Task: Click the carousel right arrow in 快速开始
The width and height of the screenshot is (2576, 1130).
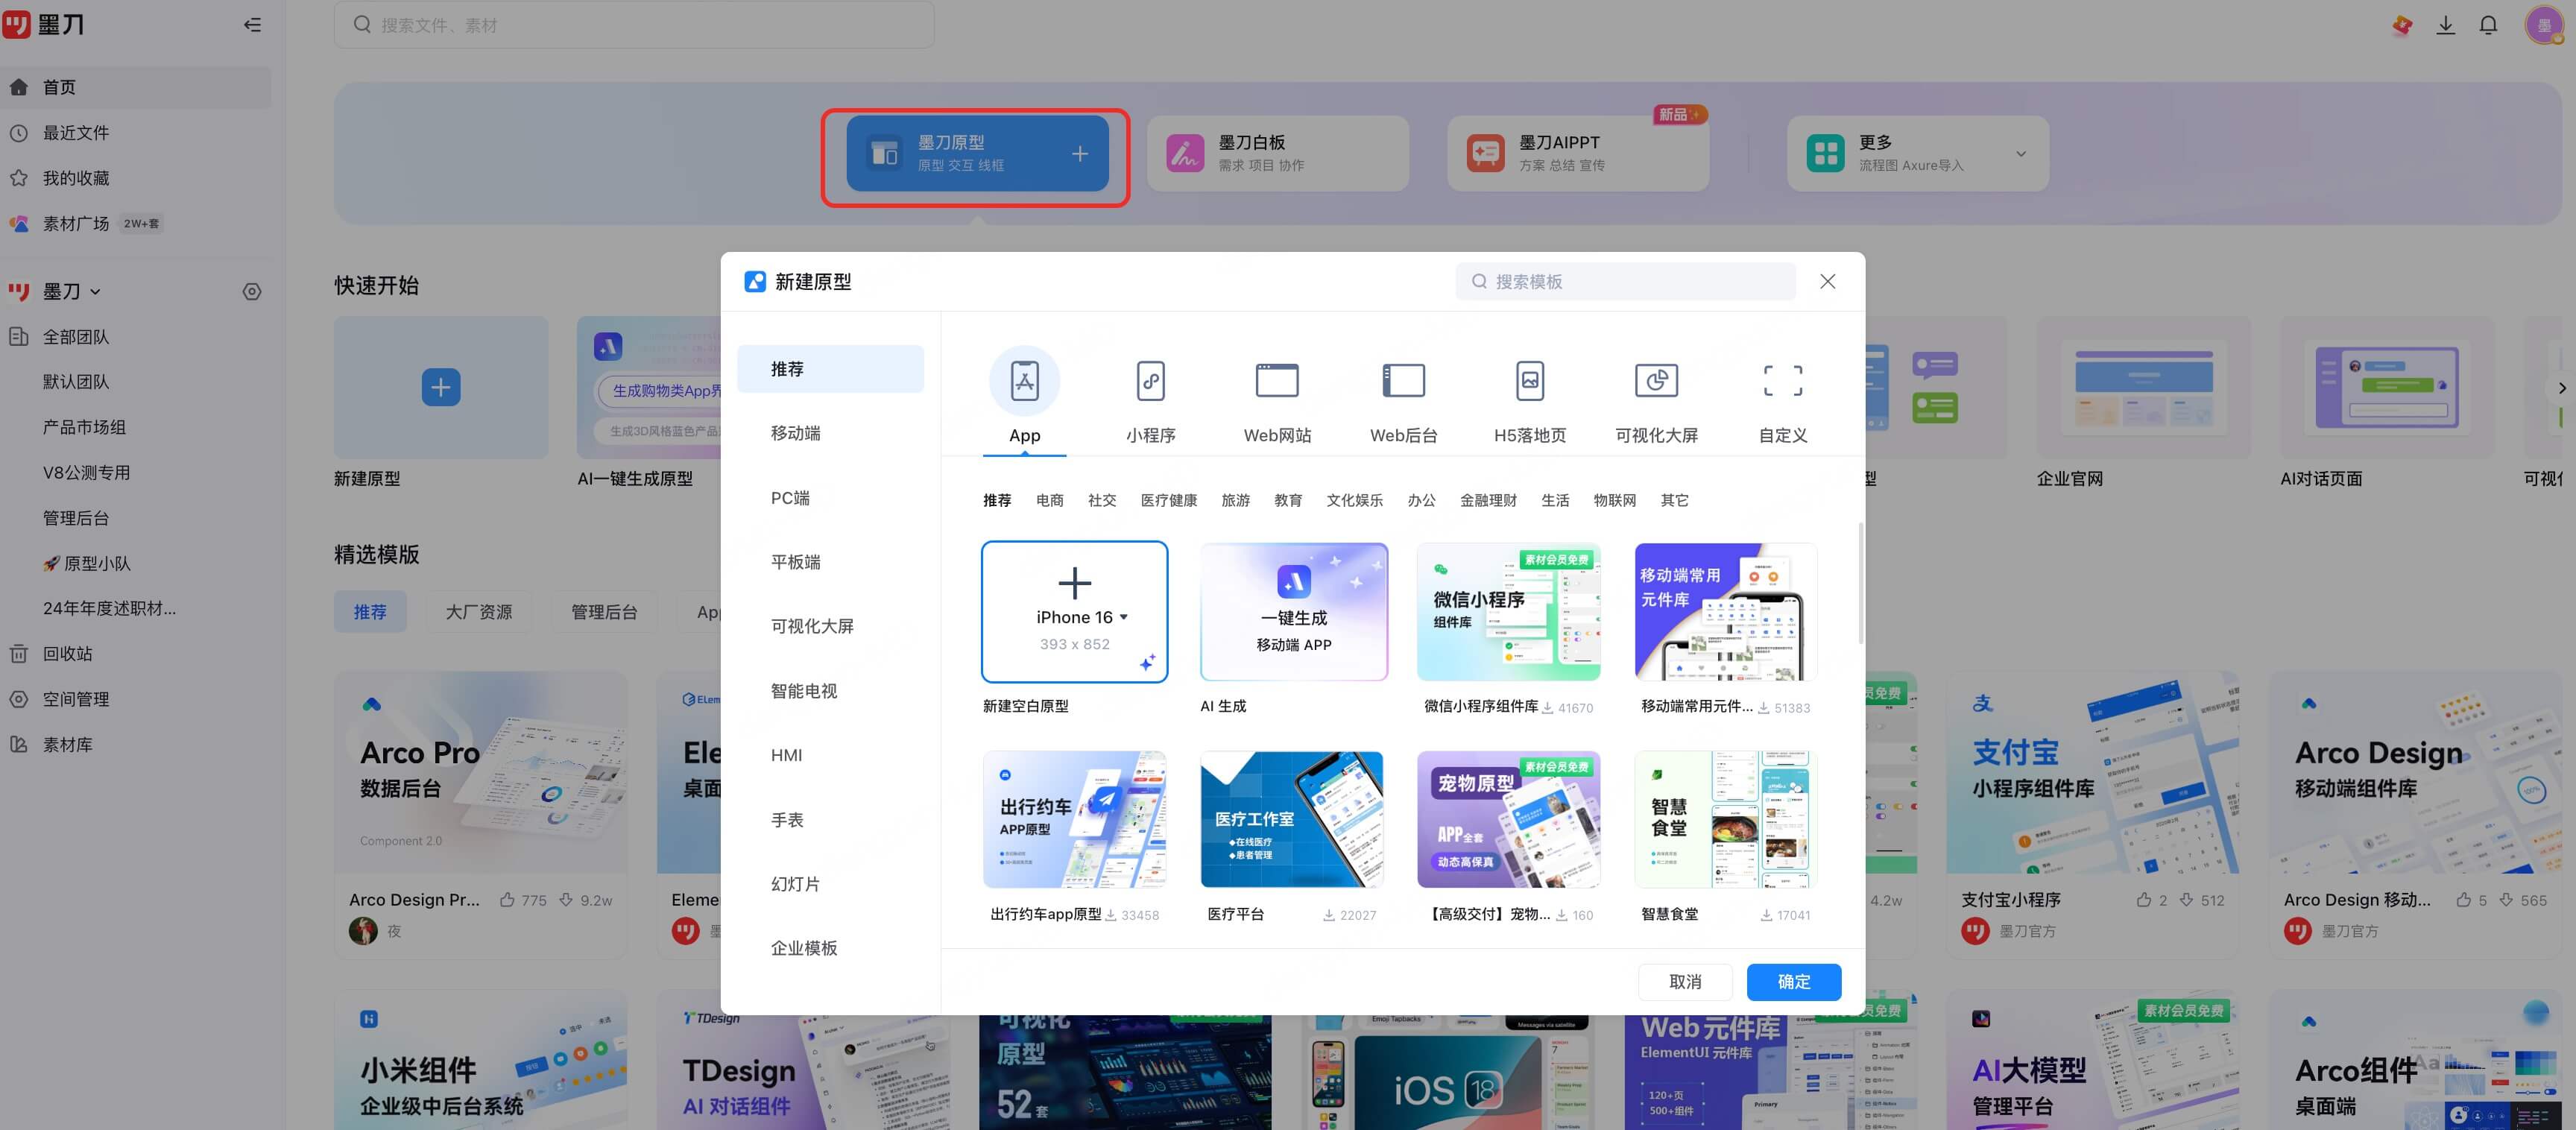Action: [x=2560, y=388]
